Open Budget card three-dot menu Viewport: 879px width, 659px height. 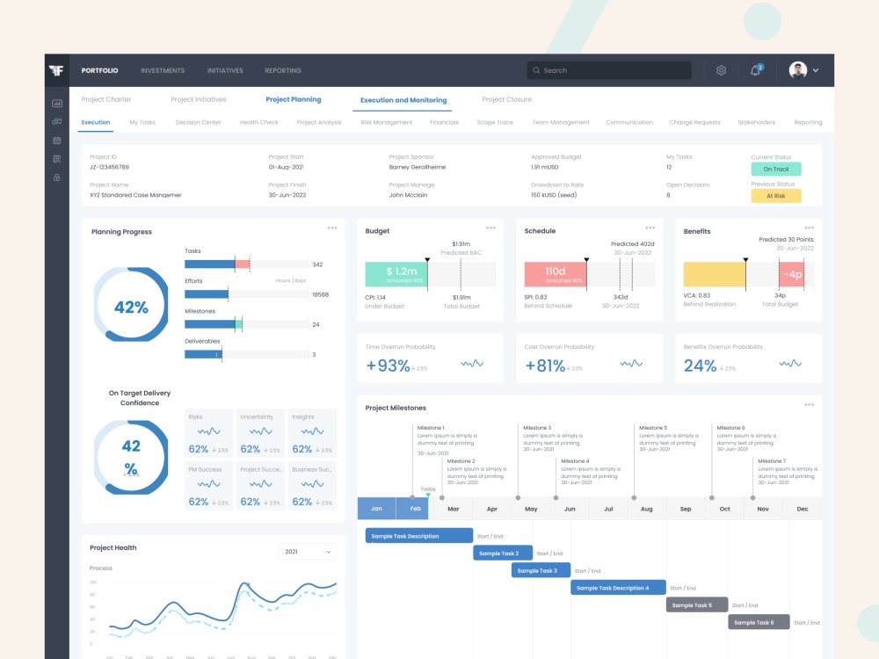point(491,228)
